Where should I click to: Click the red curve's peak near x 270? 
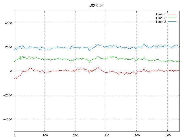(x=98, y=67)
